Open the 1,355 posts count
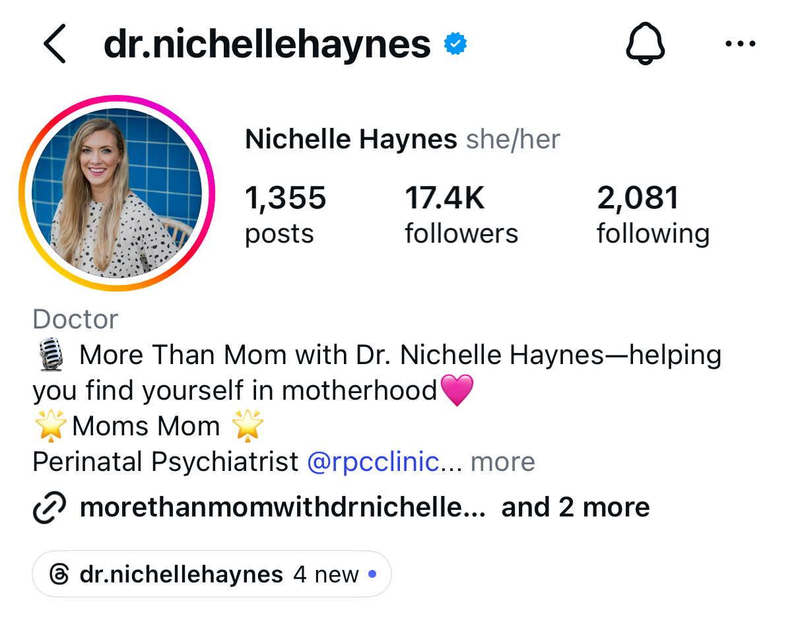Viewport: 796px width, 622px height. pyautogui.click(x=285, y=214)
